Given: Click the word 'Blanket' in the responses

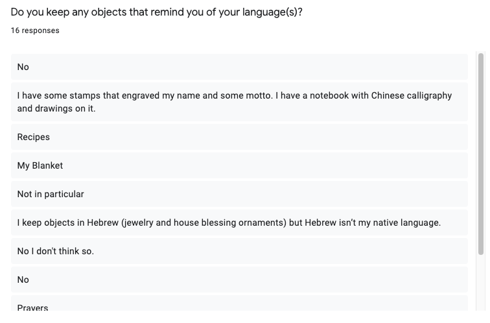Looking at the screenshot, I should [x=47, y=165].
